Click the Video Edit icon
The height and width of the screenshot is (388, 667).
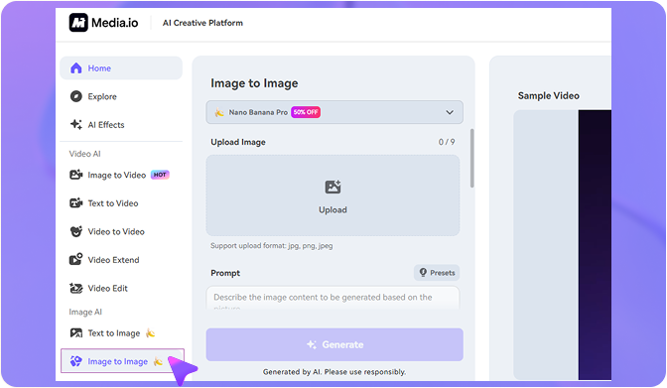(x=76, y=288)
